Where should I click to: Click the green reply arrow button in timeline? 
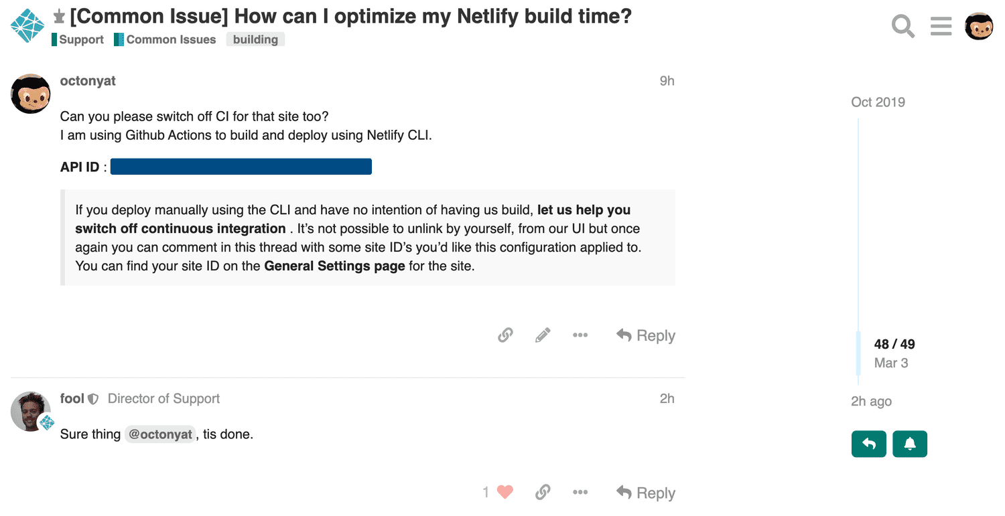click(x=869, y=444)
